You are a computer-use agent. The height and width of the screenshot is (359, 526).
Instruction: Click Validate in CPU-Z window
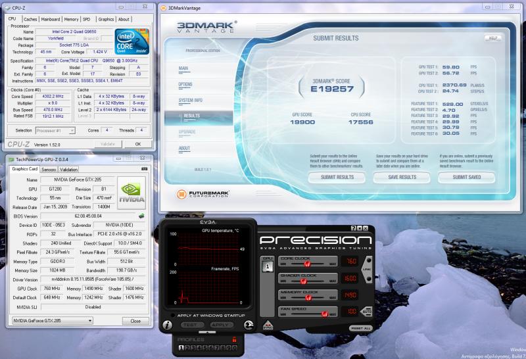108,144
